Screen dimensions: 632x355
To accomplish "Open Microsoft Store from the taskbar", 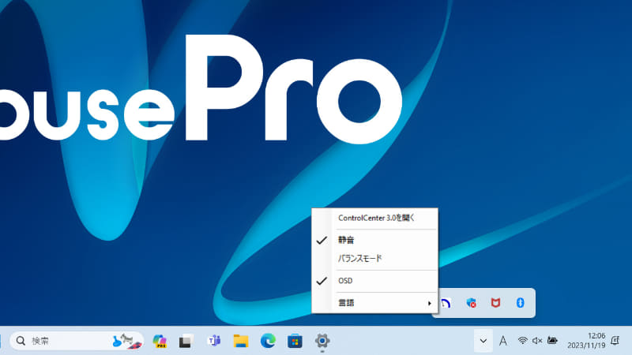I will click(x=295, y=341).
